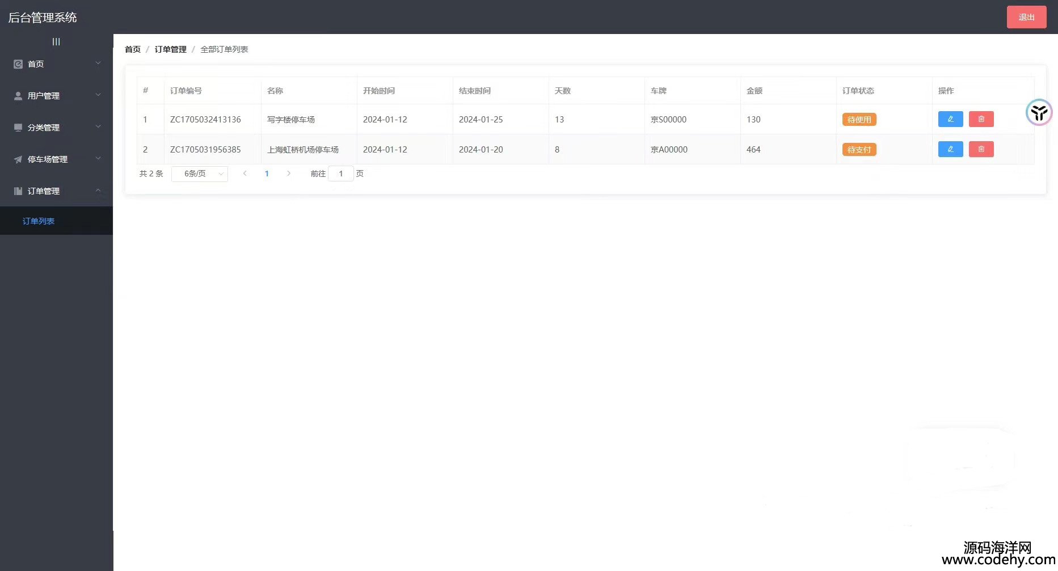
Task: Edit order ZC1705032413136 with blue pencil button
Action: click(x=950, y=119)
